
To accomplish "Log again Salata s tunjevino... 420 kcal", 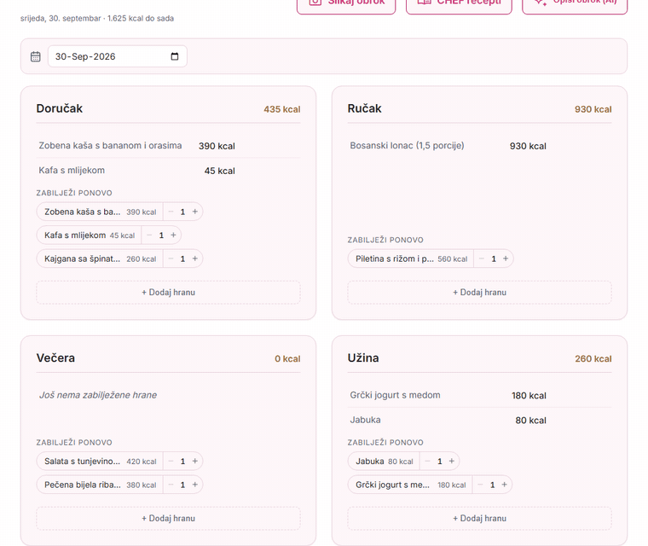I will 100,462.
